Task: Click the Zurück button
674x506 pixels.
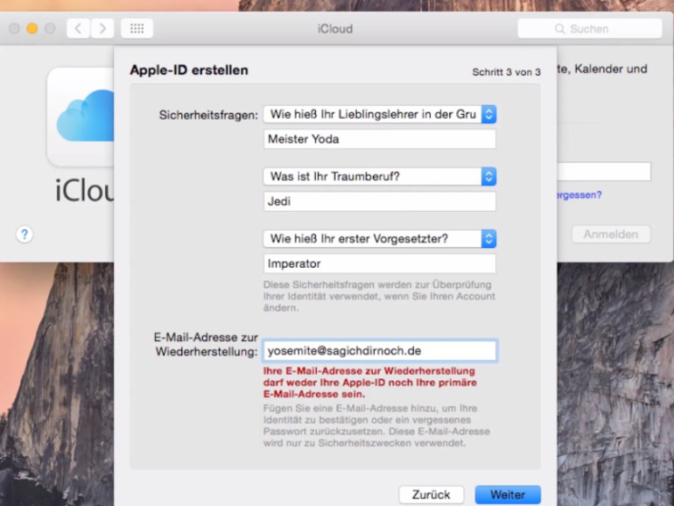Action: pyautogui.click(x=432, y=495)
